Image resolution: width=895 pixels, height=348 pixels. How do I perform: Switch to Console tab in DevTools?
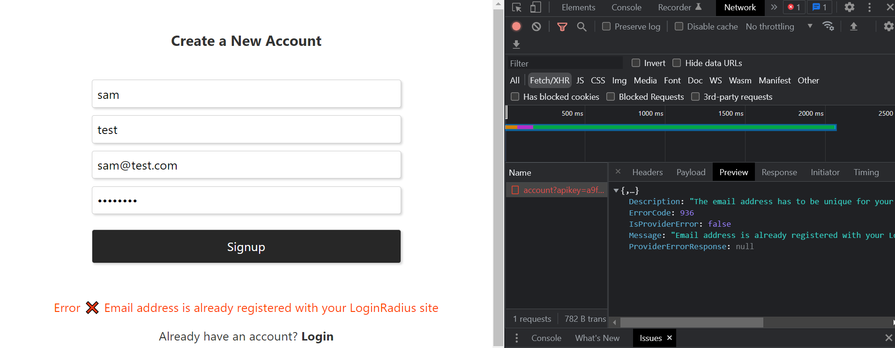(x=626, y=7)
